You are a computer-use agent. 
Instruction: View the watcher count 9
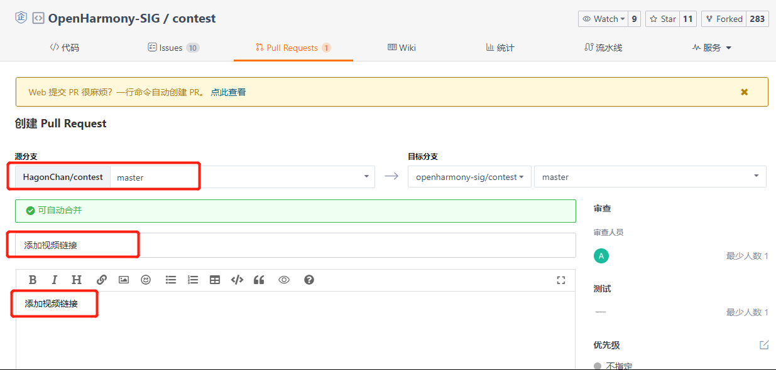(635, 19)
